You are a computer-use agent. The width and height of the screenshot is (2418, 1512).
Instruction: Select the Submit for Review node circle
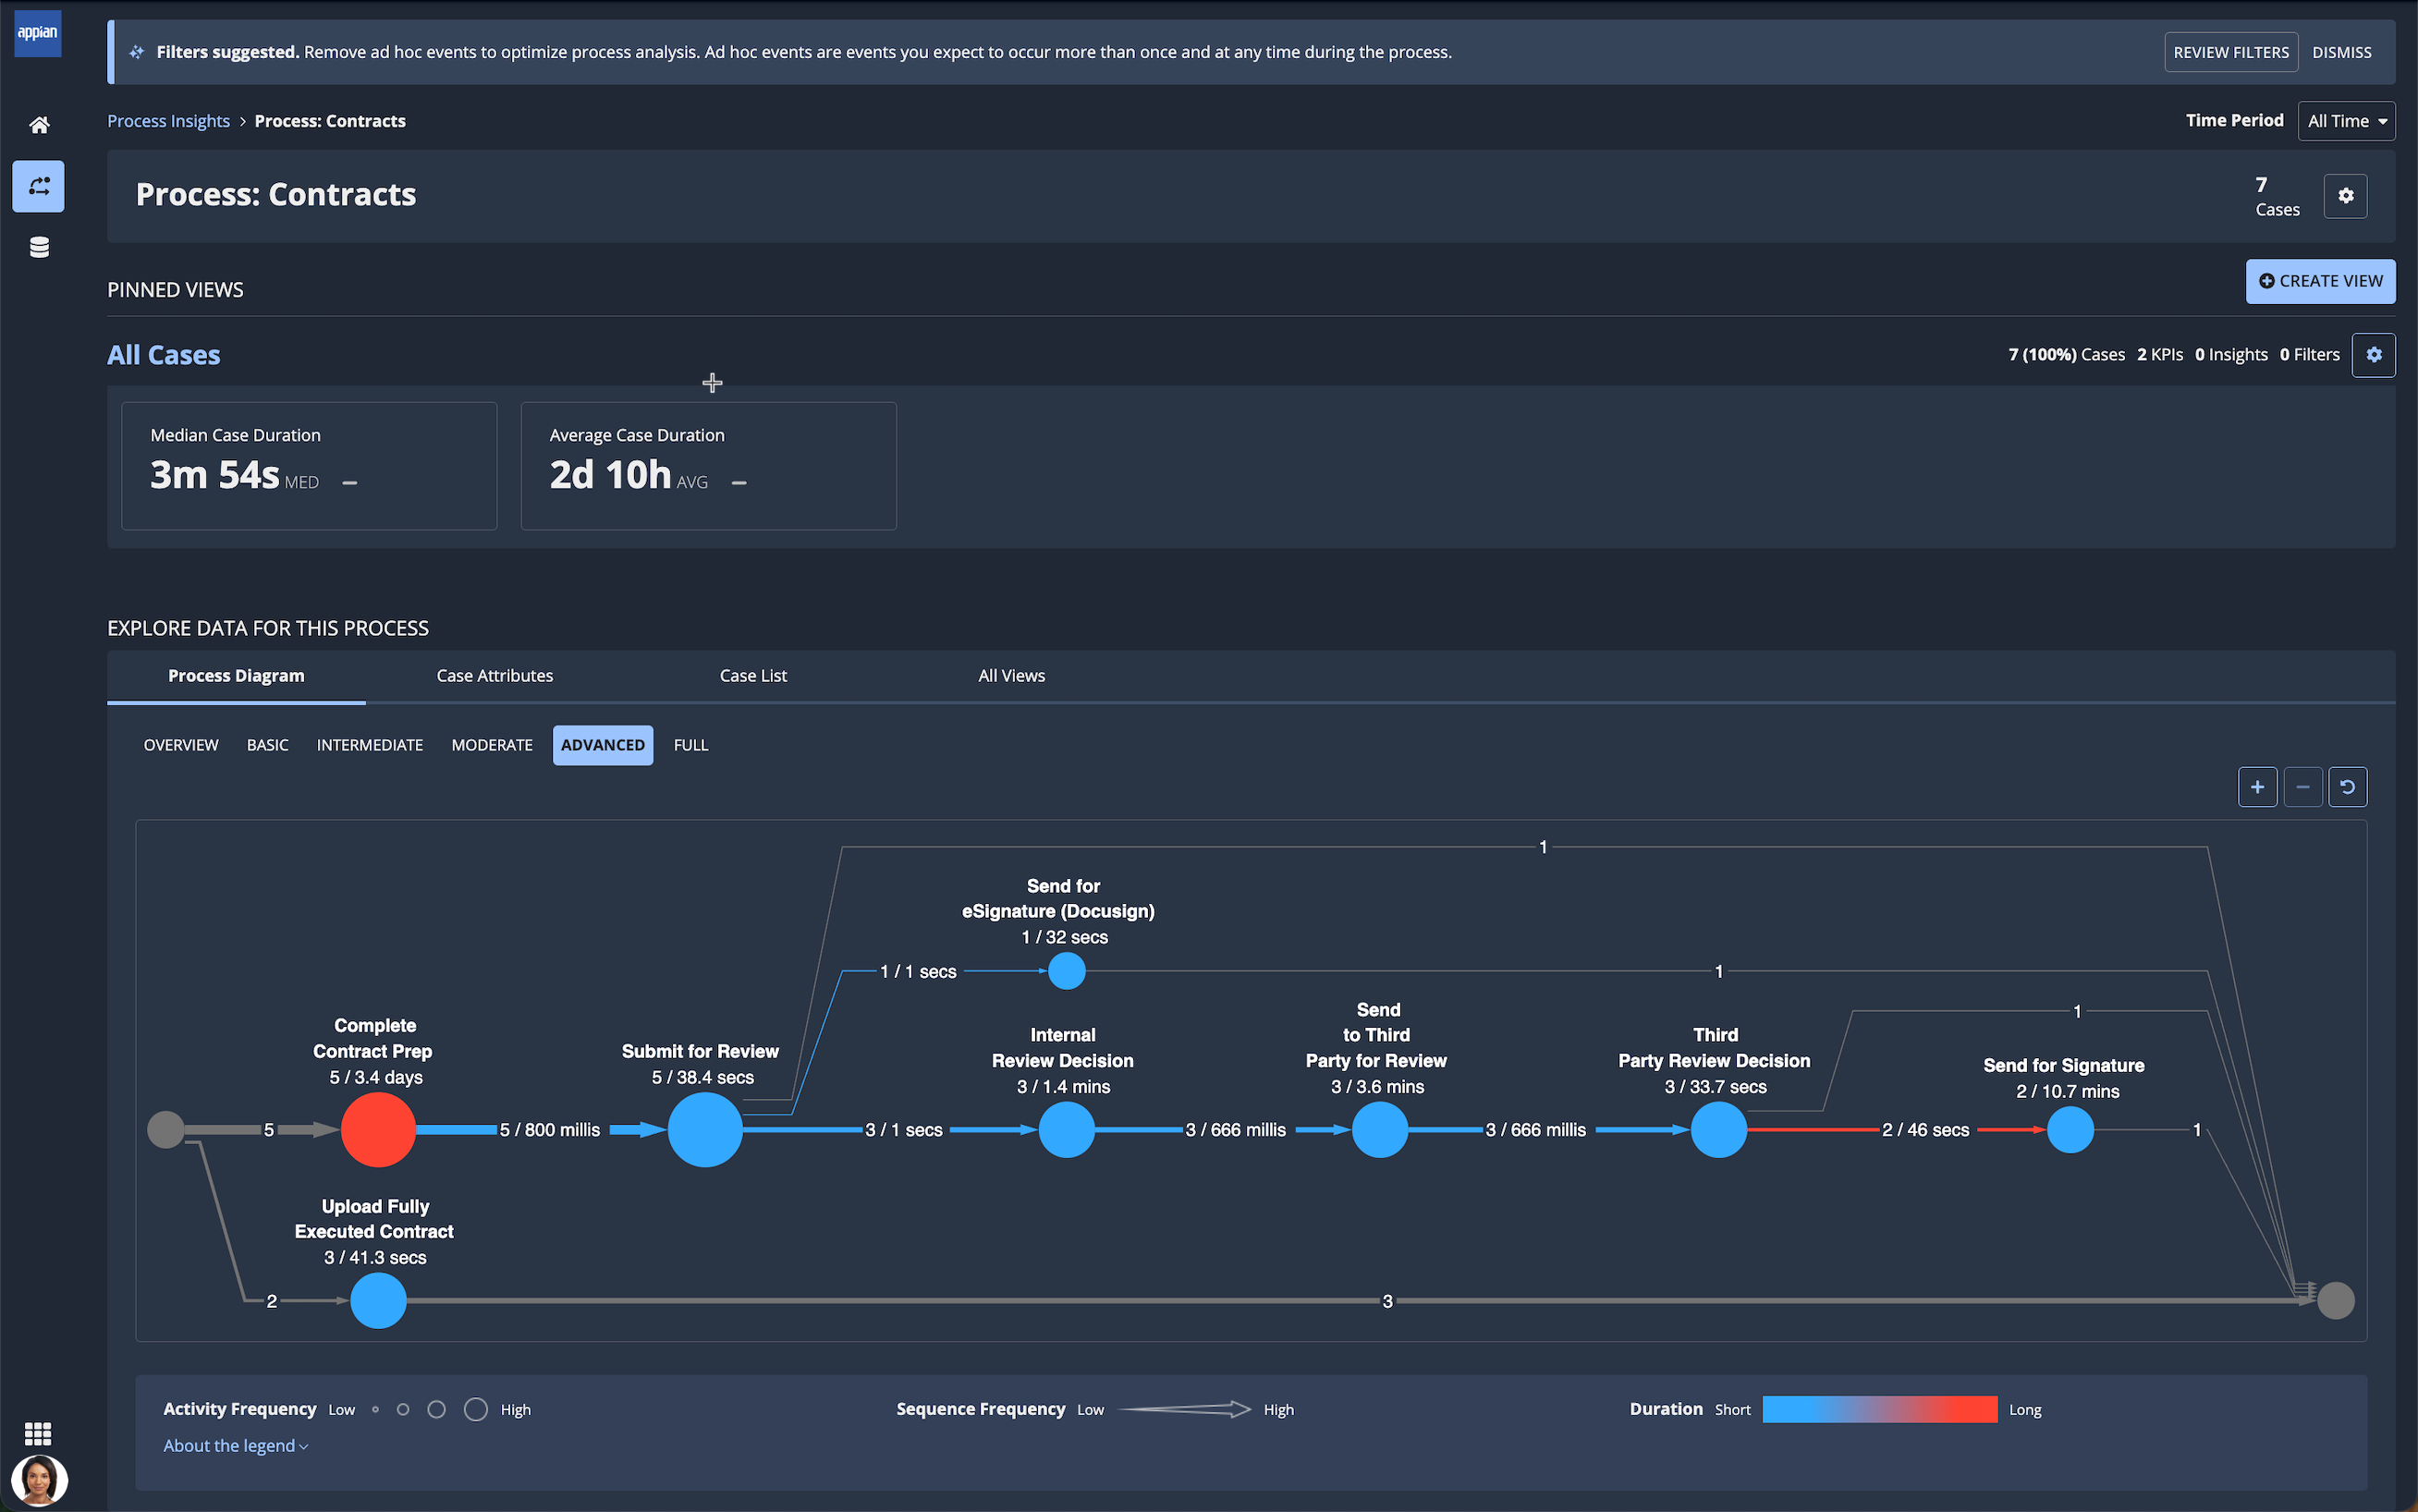705,1129
